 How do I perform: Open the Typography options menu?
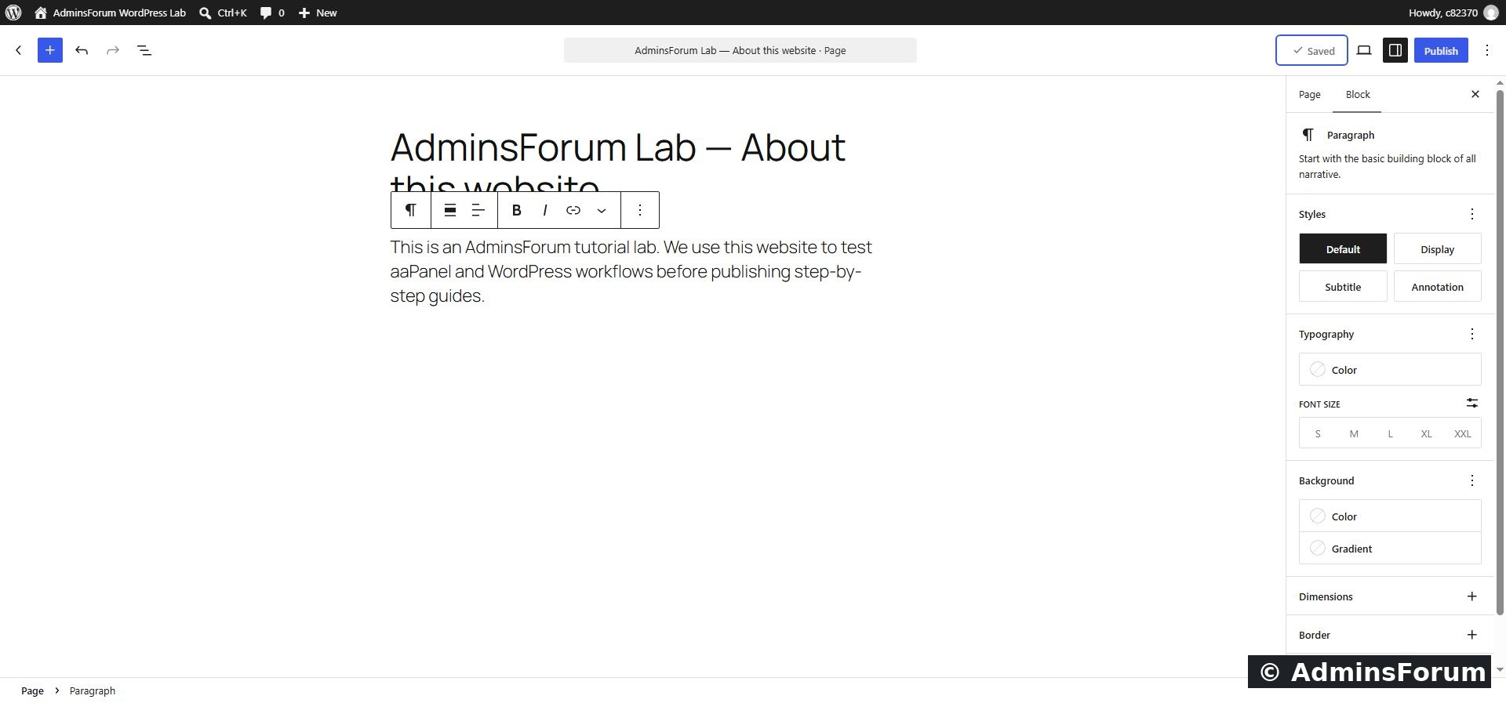(x=1471, y=334)
